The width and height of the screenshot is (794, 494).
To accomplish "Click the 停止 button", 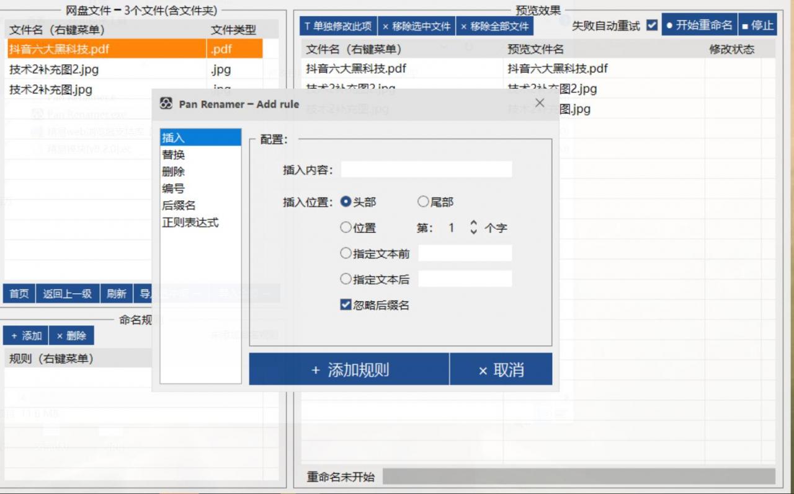I will tap(757, 25).
